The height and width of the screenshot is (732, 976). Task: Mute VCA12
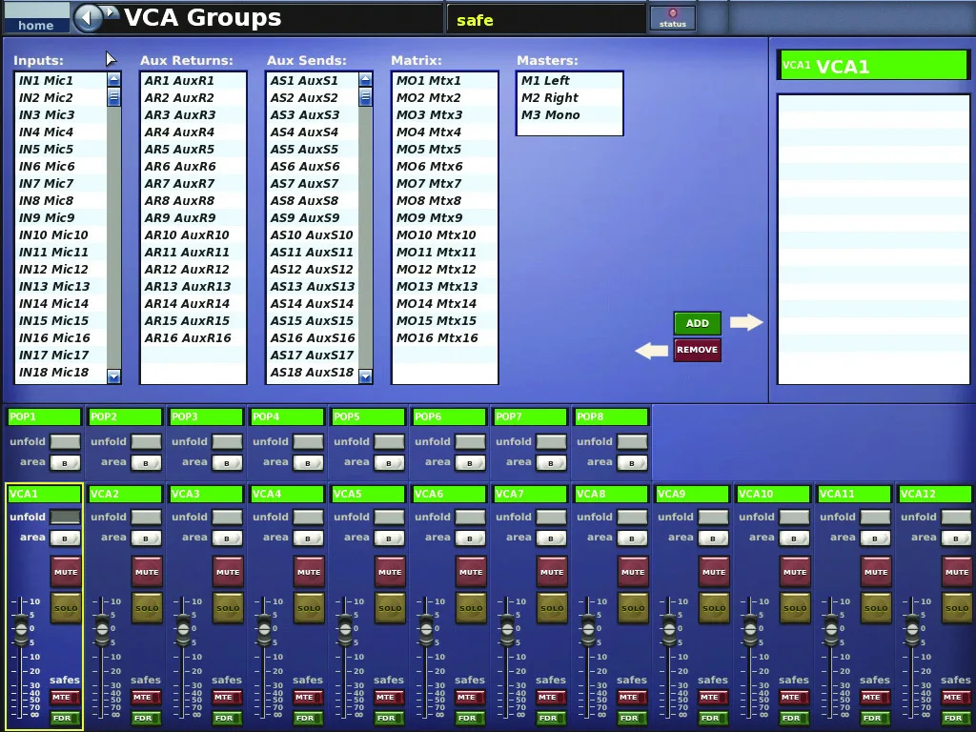957,572
